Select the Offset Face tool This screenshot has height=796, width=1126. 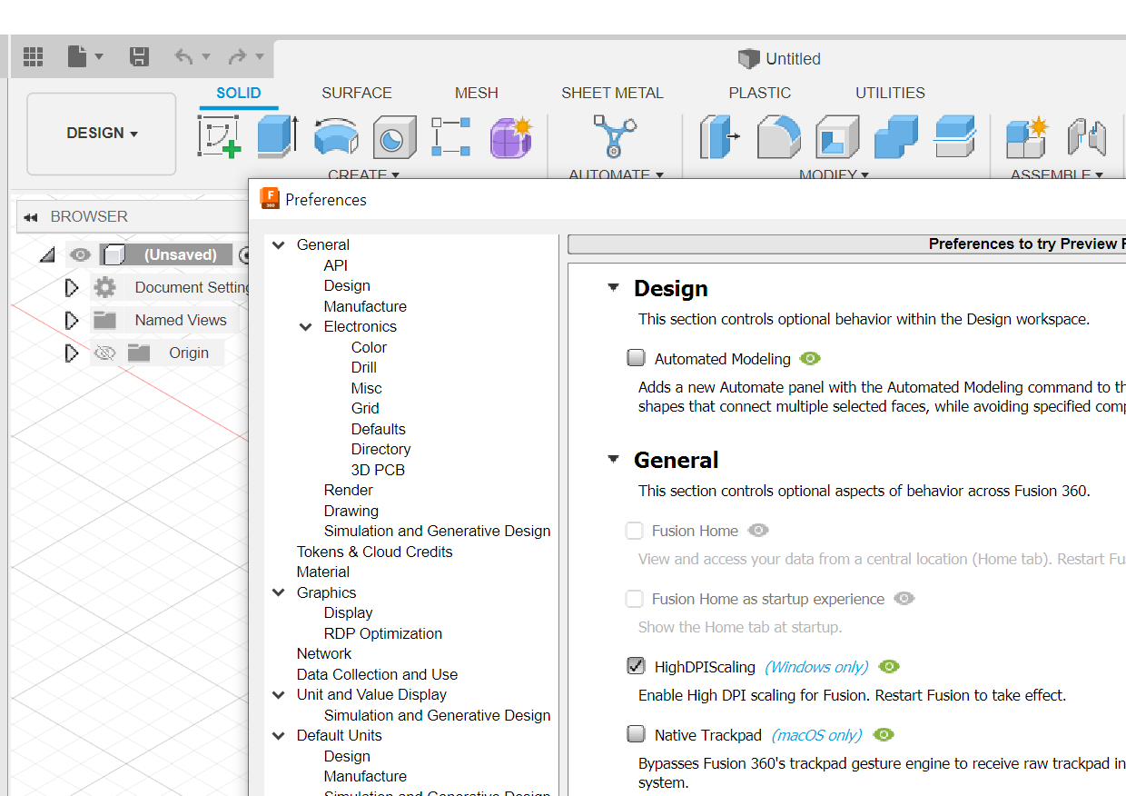(954, 136)
